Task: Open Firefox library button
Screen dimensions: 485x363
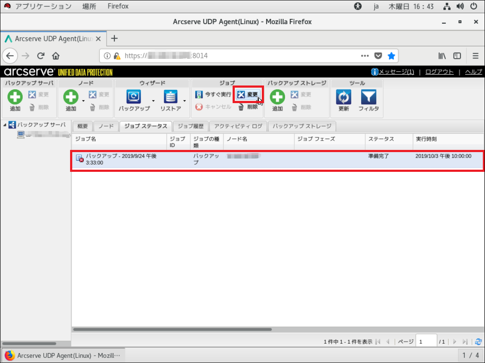Action: pyautogui.click(x=442, y=56)
